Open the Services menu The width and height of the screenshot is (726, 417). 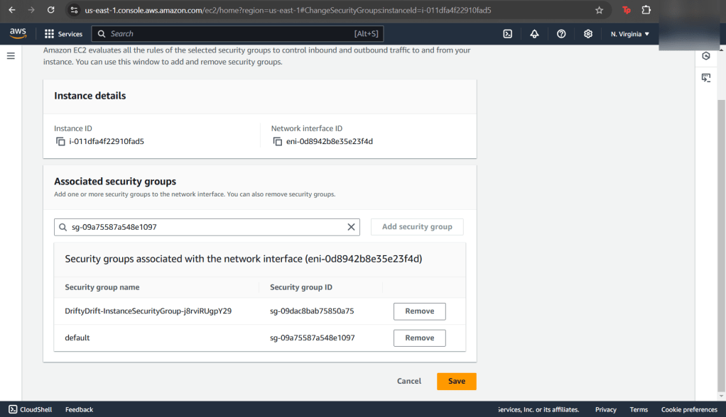tap(63, 34)
